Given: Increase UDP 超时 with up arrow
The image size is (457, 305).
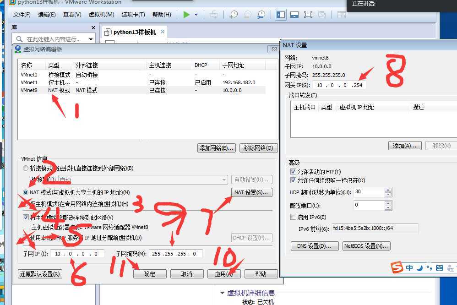Looking at the screenshot, I should click(x=388, y=190).
